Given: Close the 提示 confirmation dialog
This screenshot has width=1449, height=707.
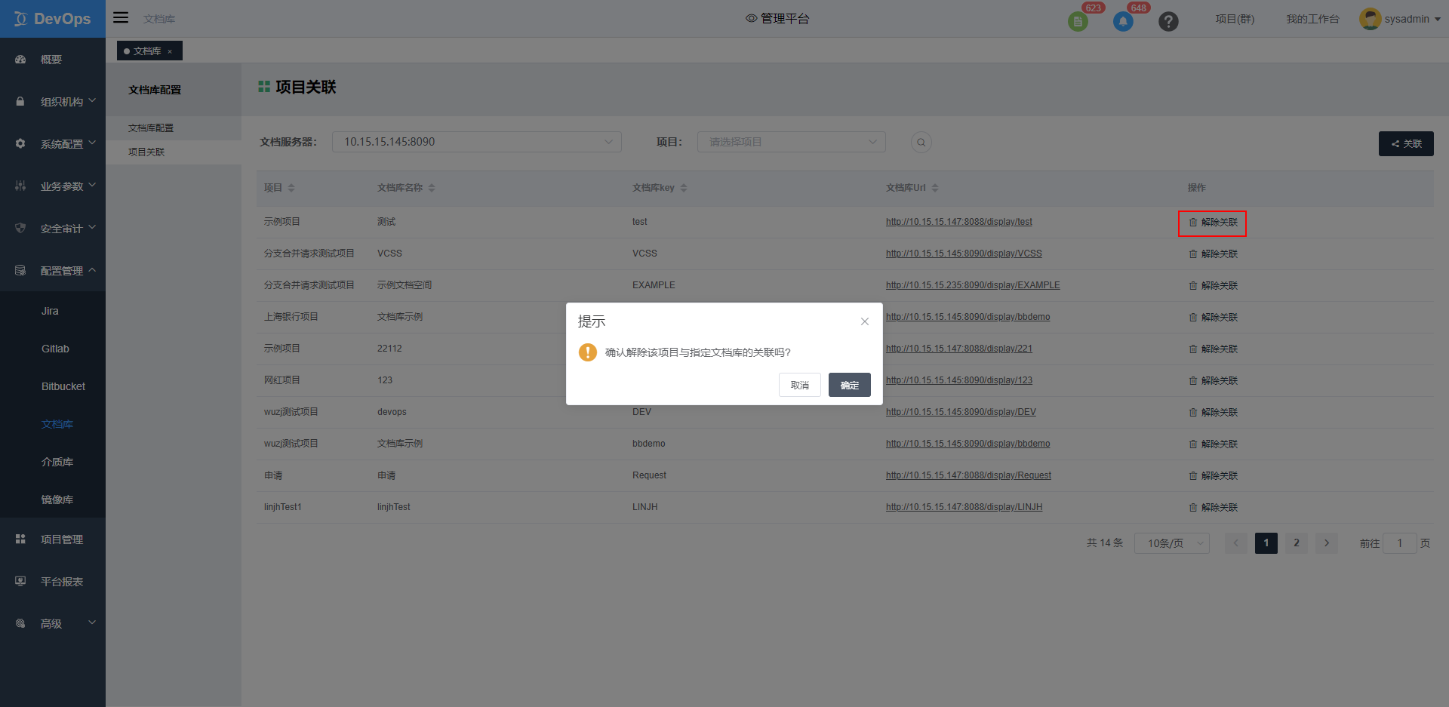Looking at the screenshot, I should pyautogui.click(x=865, y=321).
